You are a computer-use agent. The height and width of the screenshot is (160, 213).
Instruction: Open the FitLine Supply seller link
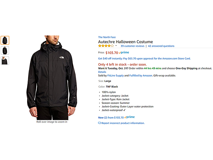tap(116, 75)
